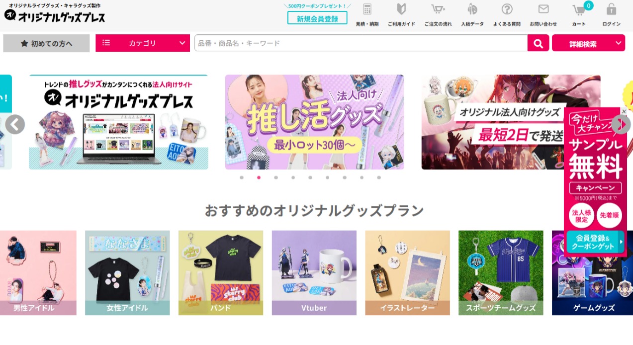Go to previous carousel slide arrow
The width and height of the screenshot is (633, 345).
tap(15, 124)
